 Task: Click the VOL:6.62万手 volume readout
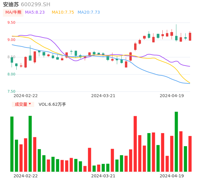[52, 104]
